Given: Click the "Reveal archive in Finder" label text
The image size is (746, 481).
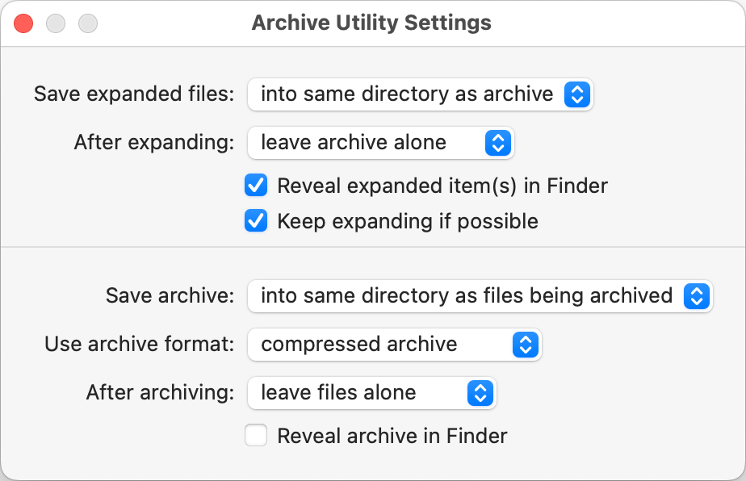Looking at the screenshot, I should click(392, 437).
